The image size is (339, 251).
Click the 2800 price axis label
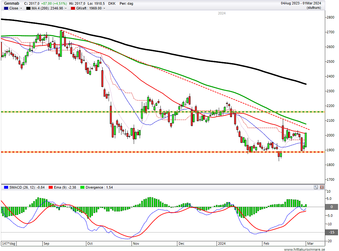click(330, 17)
